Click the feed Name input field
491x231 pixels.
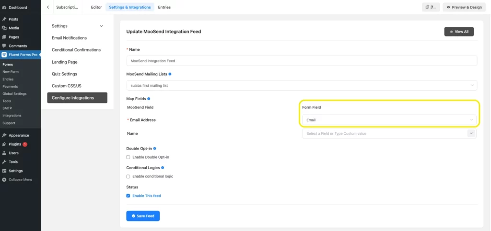302,61
